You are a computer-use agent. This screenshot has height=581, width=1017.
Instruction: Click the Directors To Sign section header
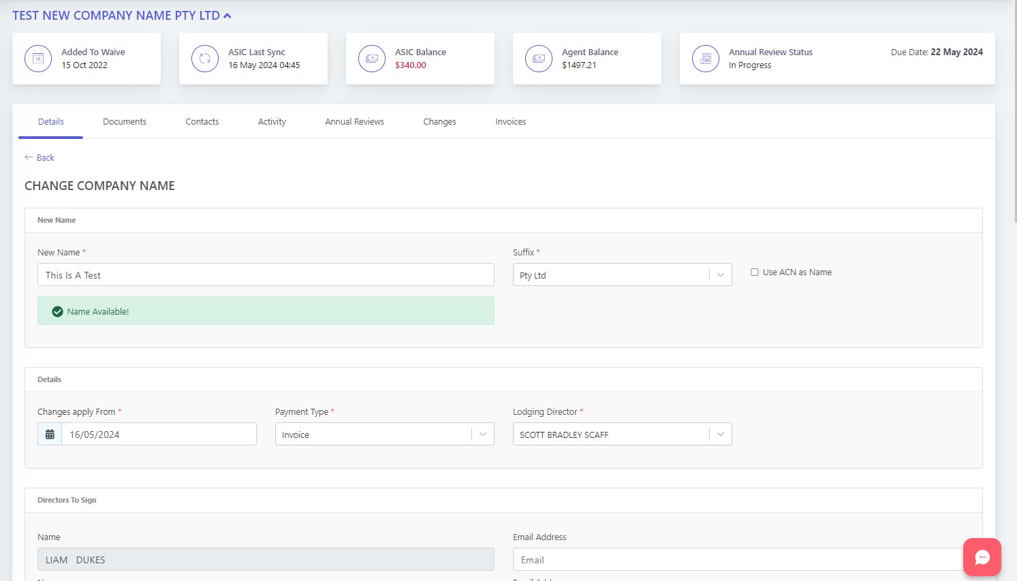pos(503,500)
